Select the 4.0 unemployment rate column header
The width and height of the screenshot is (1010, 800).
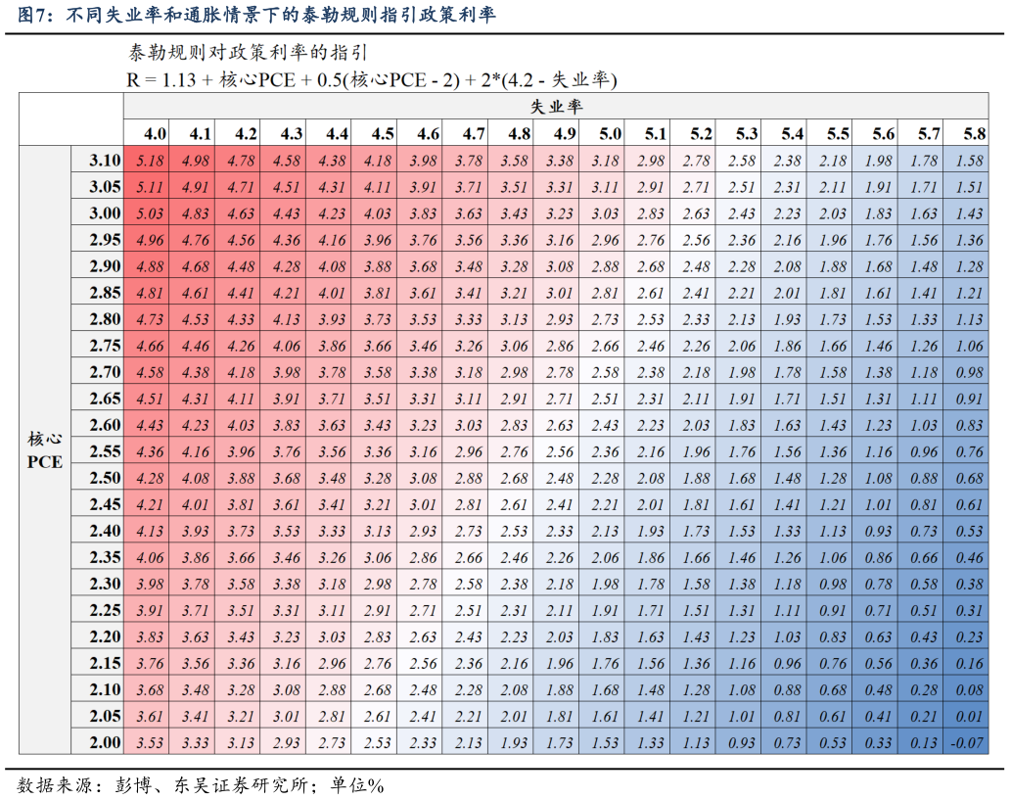tap(155, 134)
